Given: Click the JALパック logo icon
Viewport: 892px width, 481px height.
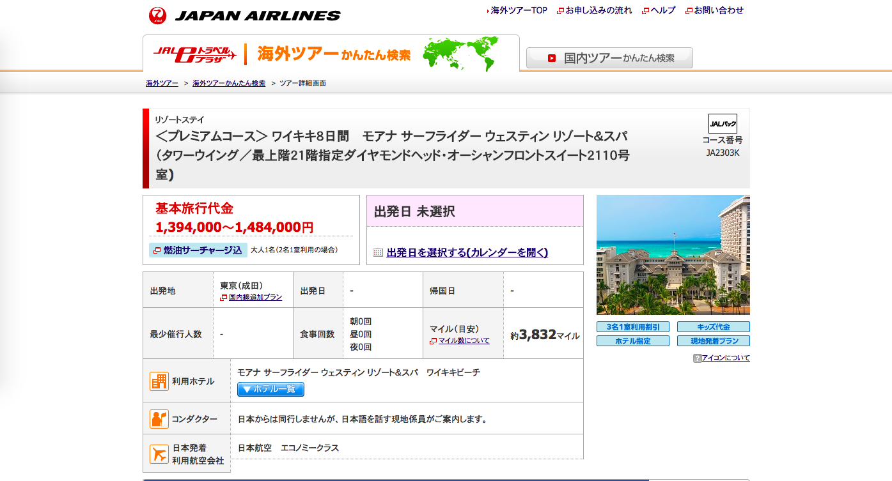Looking at the screenshot, I should 723,123.
